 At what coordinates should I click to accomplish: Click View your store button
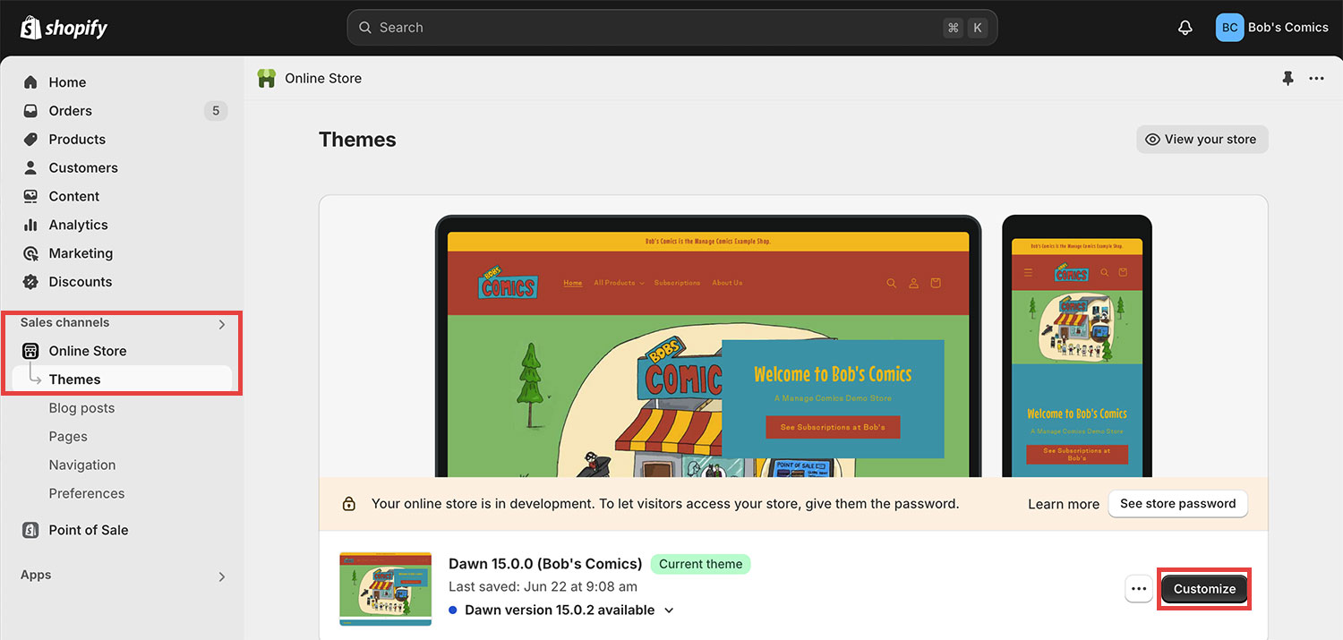[1202, 140]
